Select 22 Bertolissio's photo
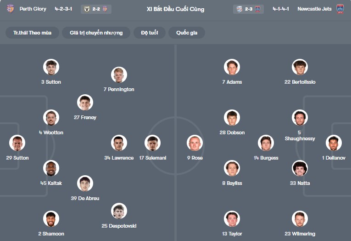 click(300, 67)
